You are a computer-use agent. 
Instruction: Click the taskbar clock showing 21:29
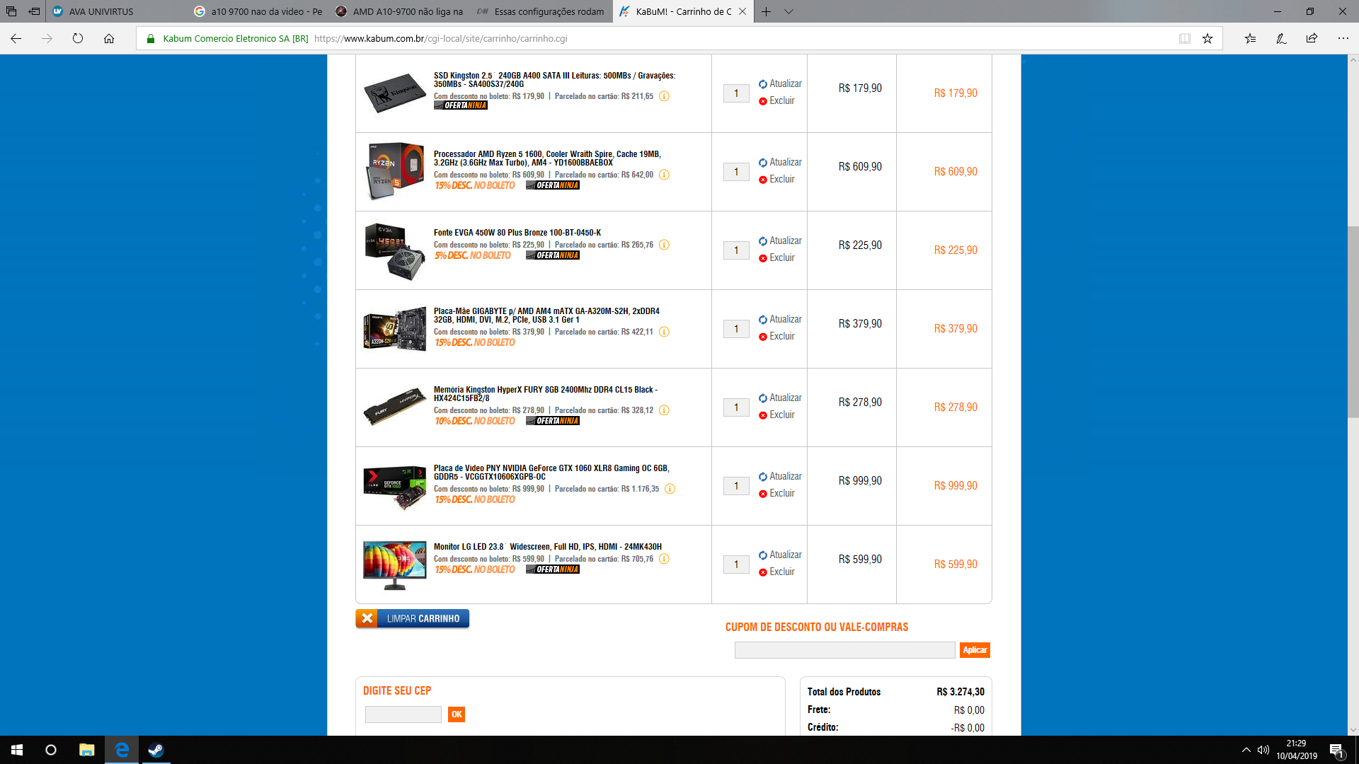click(1296, 750)
